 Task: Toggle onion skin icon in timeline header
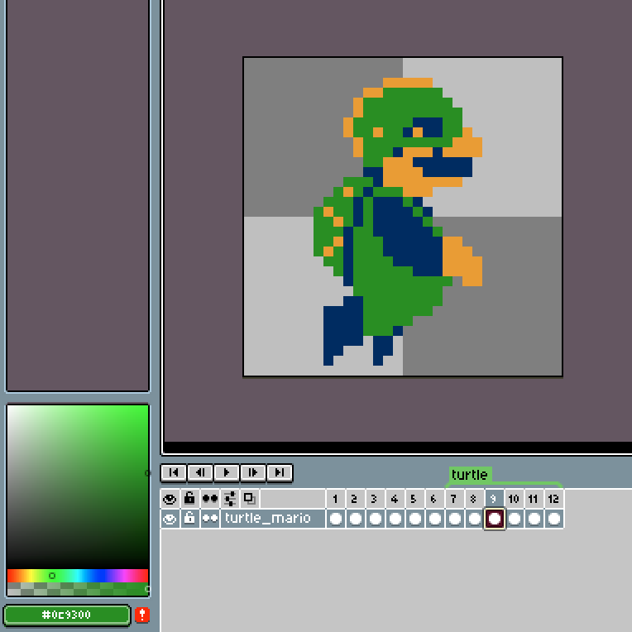250,499
